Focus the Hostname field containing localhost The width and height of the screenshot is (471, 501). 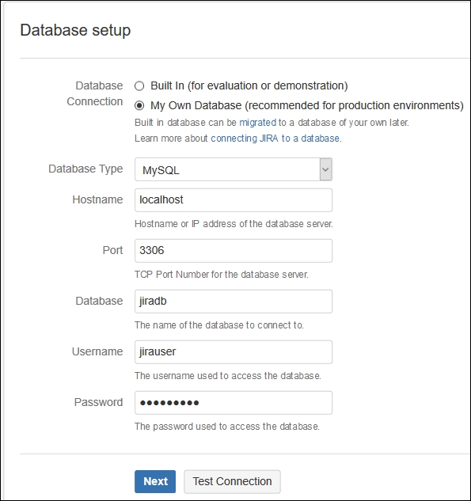(234, 200)
